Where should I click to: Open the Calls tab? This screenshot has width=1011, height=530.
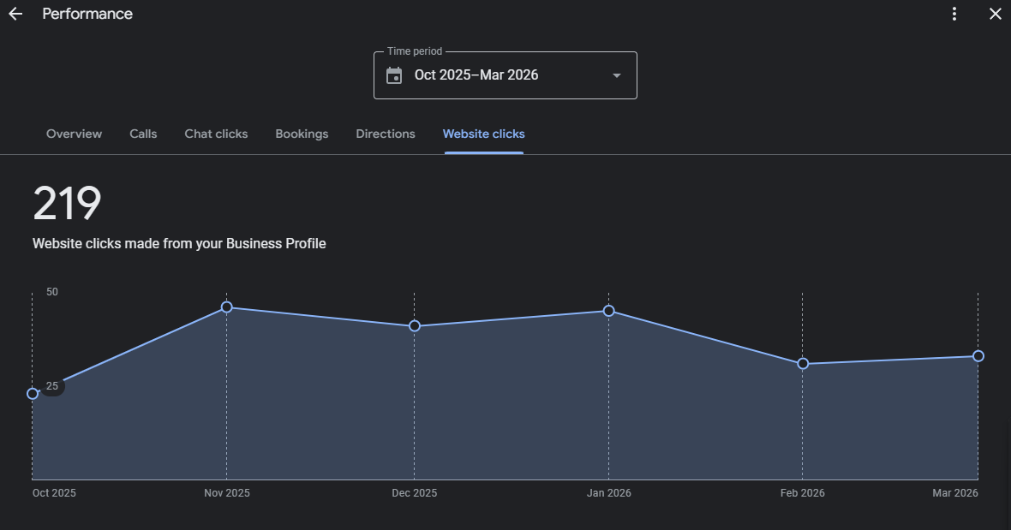tap(143, 134)
